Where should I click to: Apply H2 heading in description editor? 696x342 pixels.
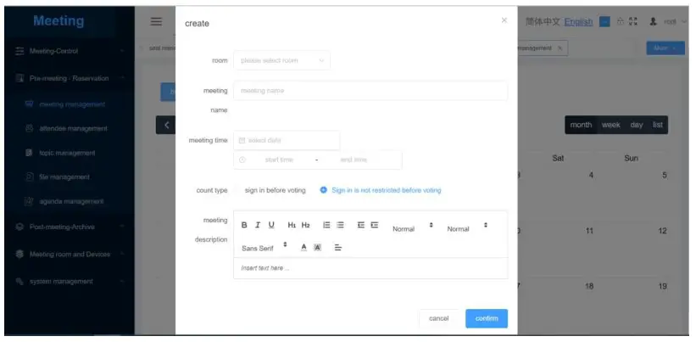[x=305, y=225]
